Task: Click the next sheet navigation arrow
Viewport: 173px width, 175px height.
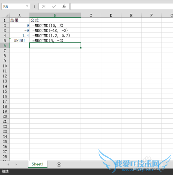Action: [16, 165]
